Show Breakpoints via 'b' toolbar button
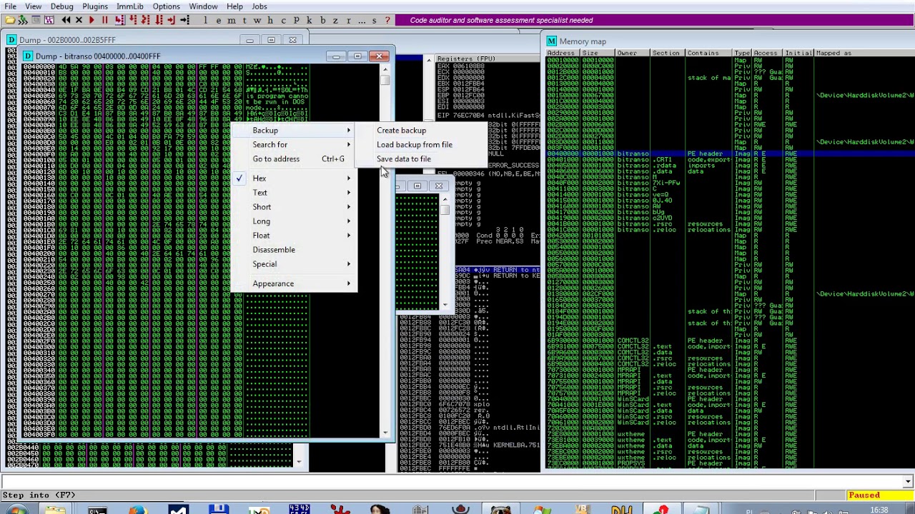915x514 pixels. 323,20
